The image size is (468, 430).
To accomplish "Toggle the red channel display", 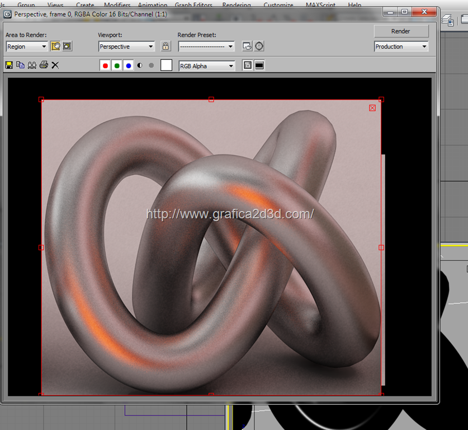I will point(105,66).
